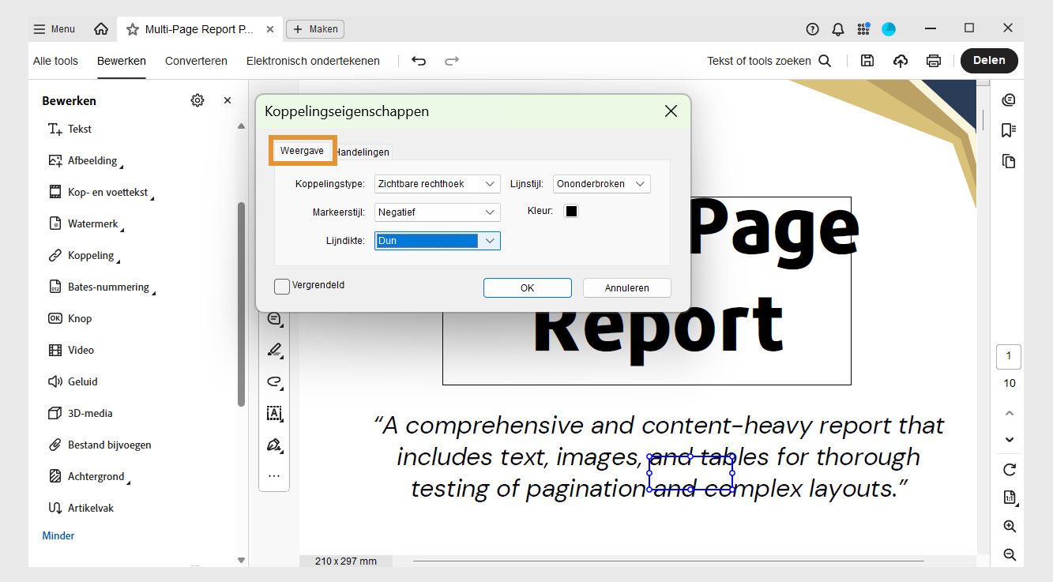Click the Delen button
Viewport: 1053px width, 582px height.
[989, 61]
